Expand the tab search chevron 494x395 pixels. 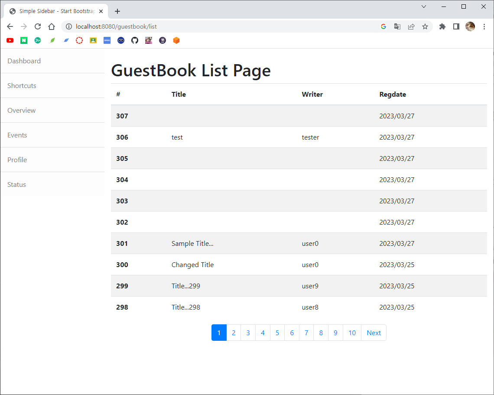[x=424, y=7]
